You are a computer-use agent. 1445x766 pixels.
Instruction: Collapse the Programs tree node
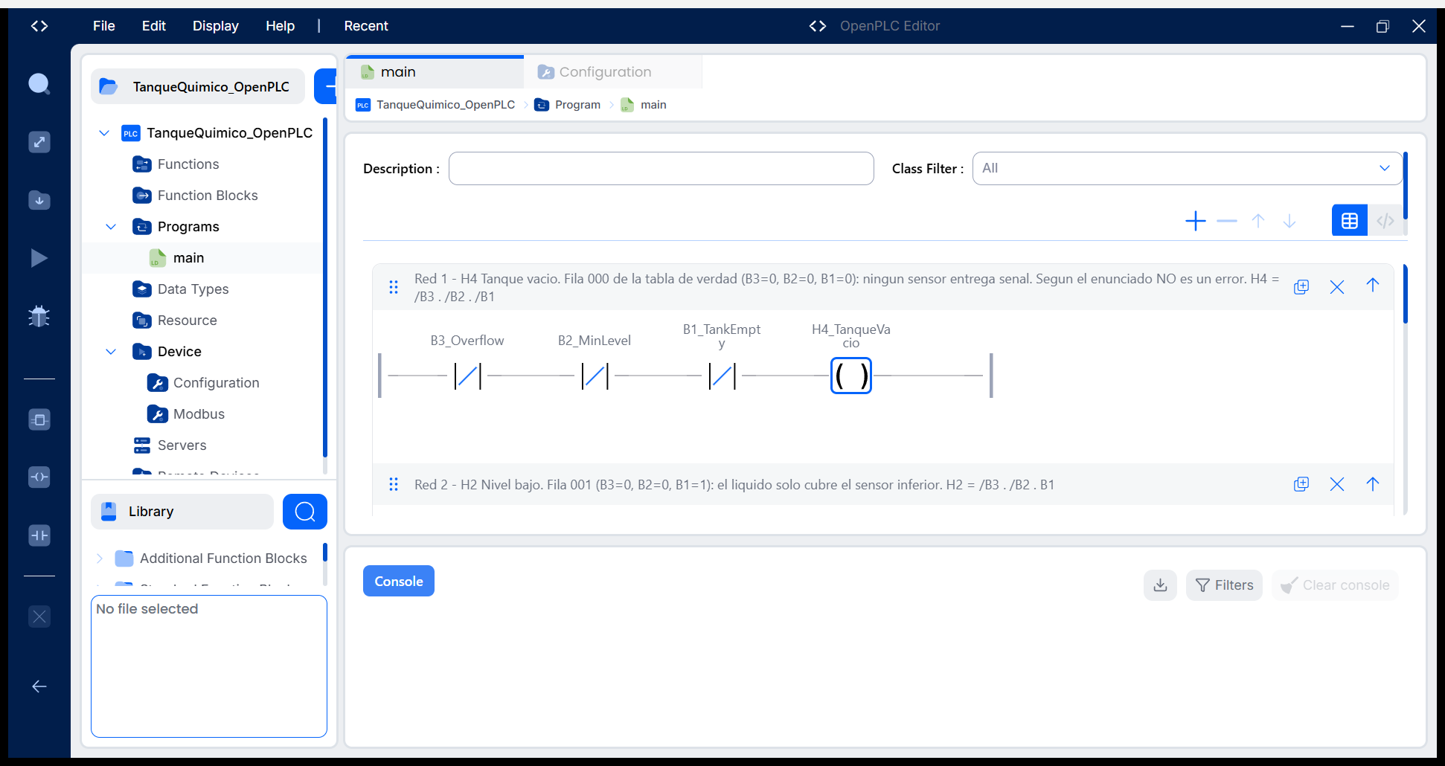point(111,227)
